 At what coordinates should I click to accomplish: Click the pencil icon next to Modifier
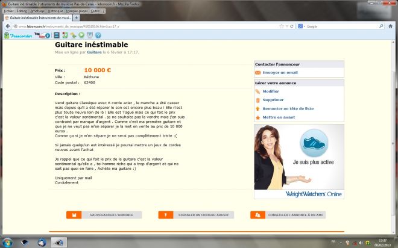click(x=257, y=91)
